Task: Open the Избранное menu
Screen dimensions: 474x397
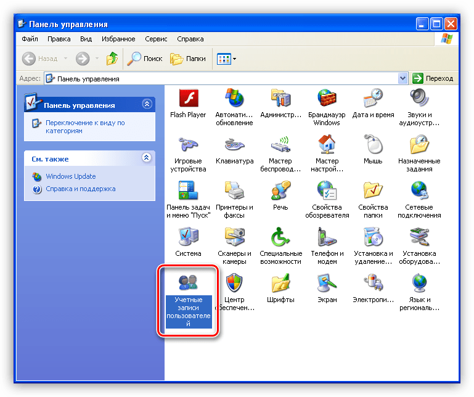Action: [118, 39]
